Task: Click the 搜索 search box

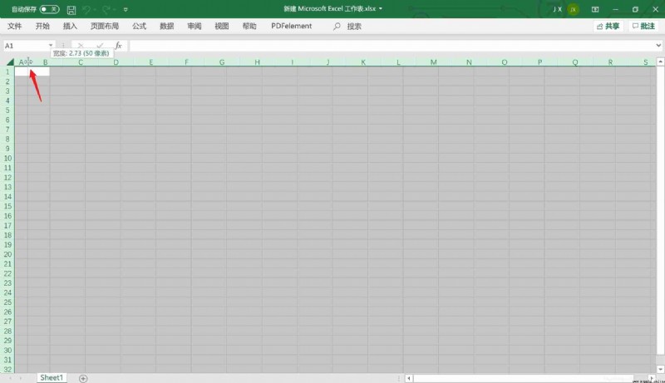Action: point(347,27)
